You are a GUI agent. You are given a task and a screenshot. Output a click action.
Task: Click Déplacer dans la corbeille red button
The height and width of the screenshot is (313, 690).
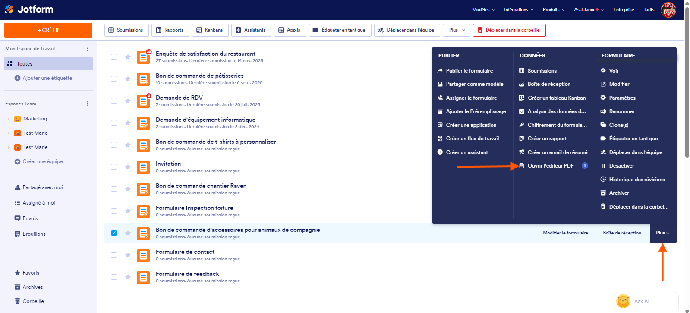point(509,30)
